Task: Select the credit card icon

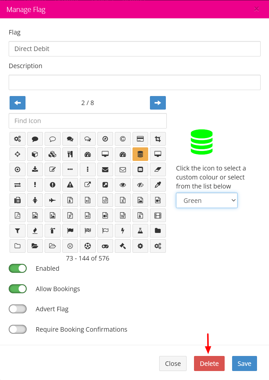Action: click(140, 139)
